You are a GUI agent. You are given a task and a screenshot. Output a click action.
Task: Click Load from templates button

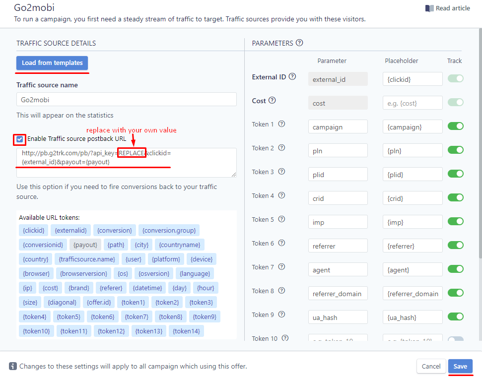coord(52,63)
